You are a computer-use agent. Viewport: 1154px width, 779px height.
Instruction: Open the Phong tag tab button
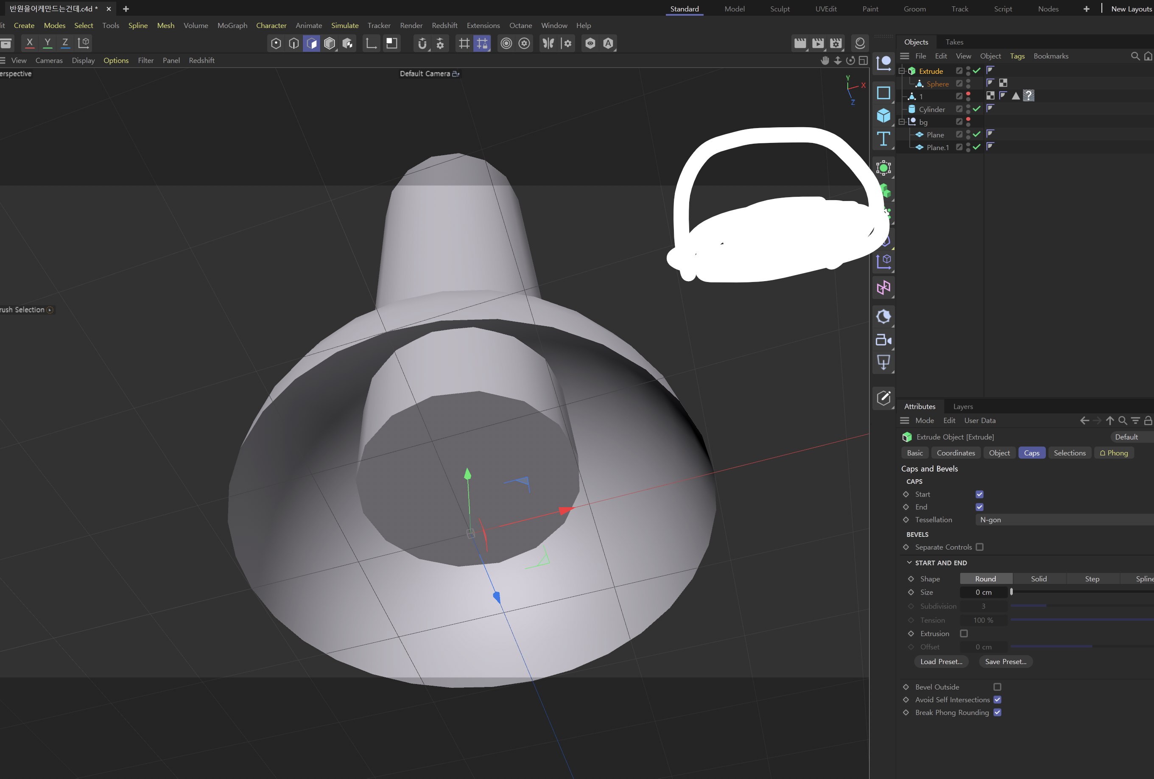point(1114,453)
